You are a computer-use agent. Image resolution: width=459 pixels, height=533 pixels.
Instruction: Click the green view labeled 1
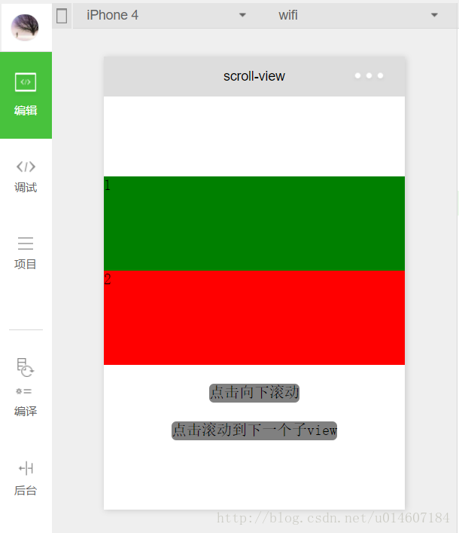click(x=254, y=223)
